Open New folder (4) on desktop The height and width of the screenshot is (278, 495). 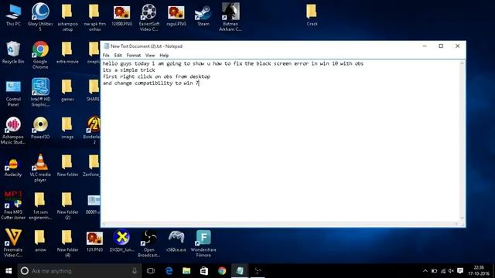click(67, 243)
